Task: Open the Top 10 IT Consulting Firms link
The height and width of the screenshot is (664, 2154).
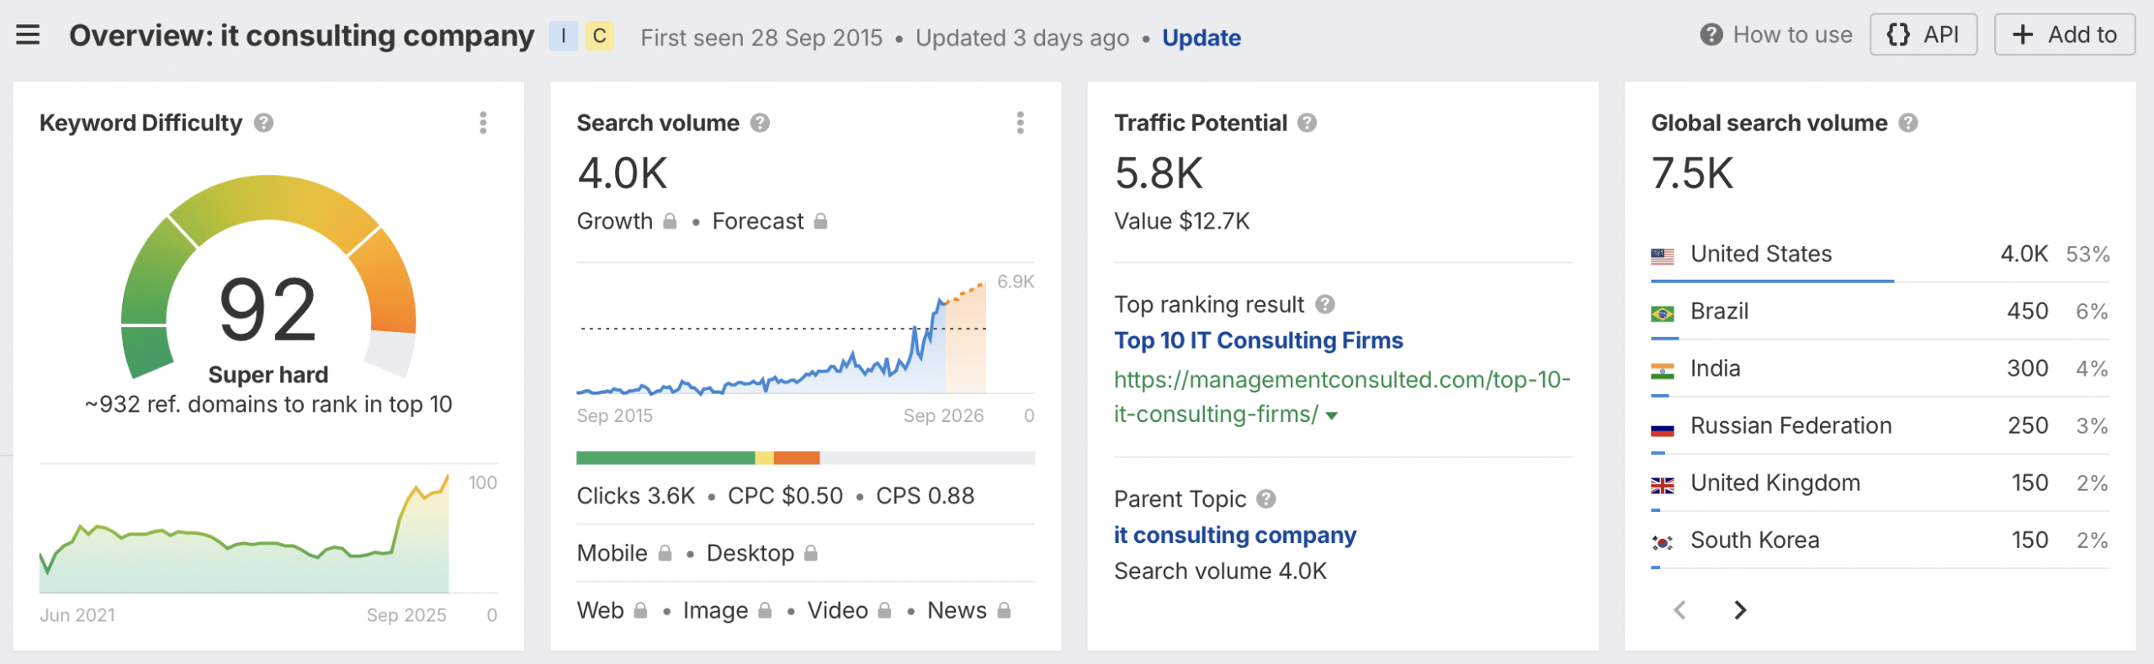Action: click(x=1258, y=340)
